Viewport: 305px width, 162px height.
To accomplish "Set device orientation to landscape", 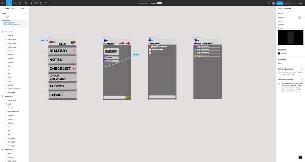I will pos(302,17).
